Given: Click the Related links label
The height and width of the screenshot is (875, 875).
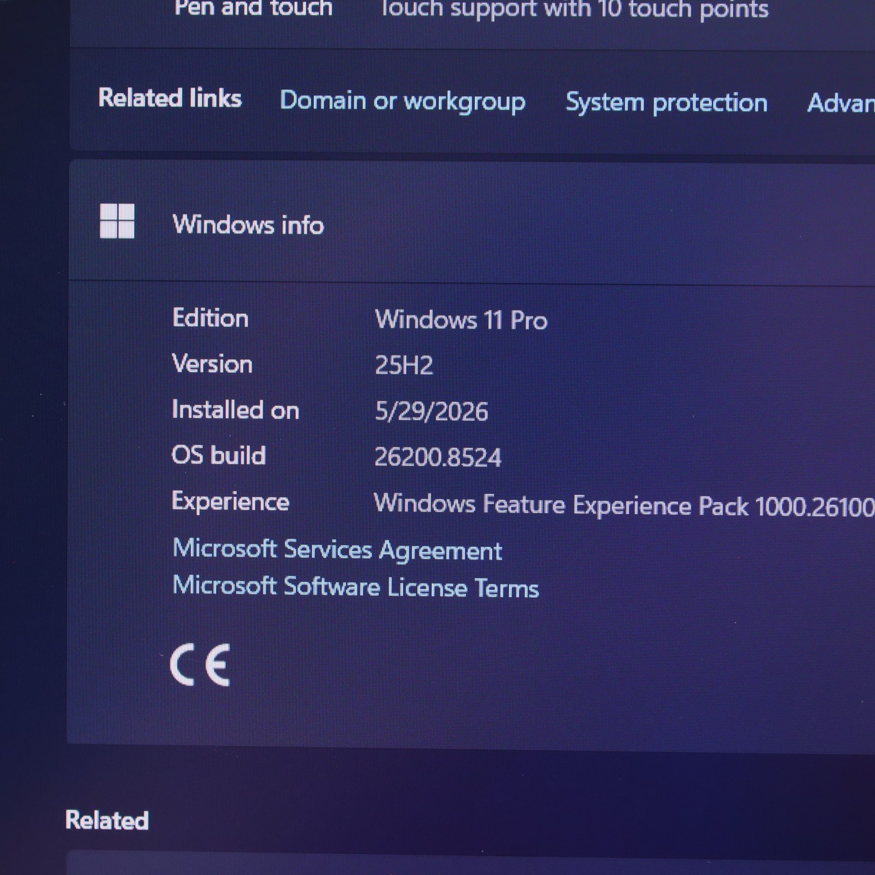Looking at the screenshot, I should click(170, 98).
